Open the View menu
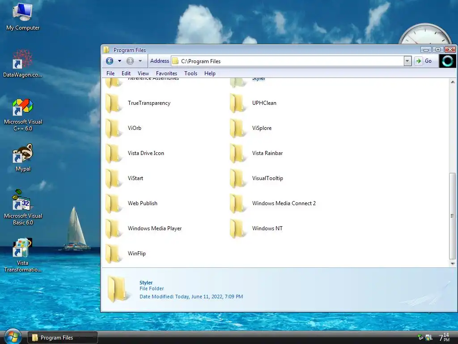The height and width of the screenshot is (344, 458). pyautogui.click(x=144, y=73)
